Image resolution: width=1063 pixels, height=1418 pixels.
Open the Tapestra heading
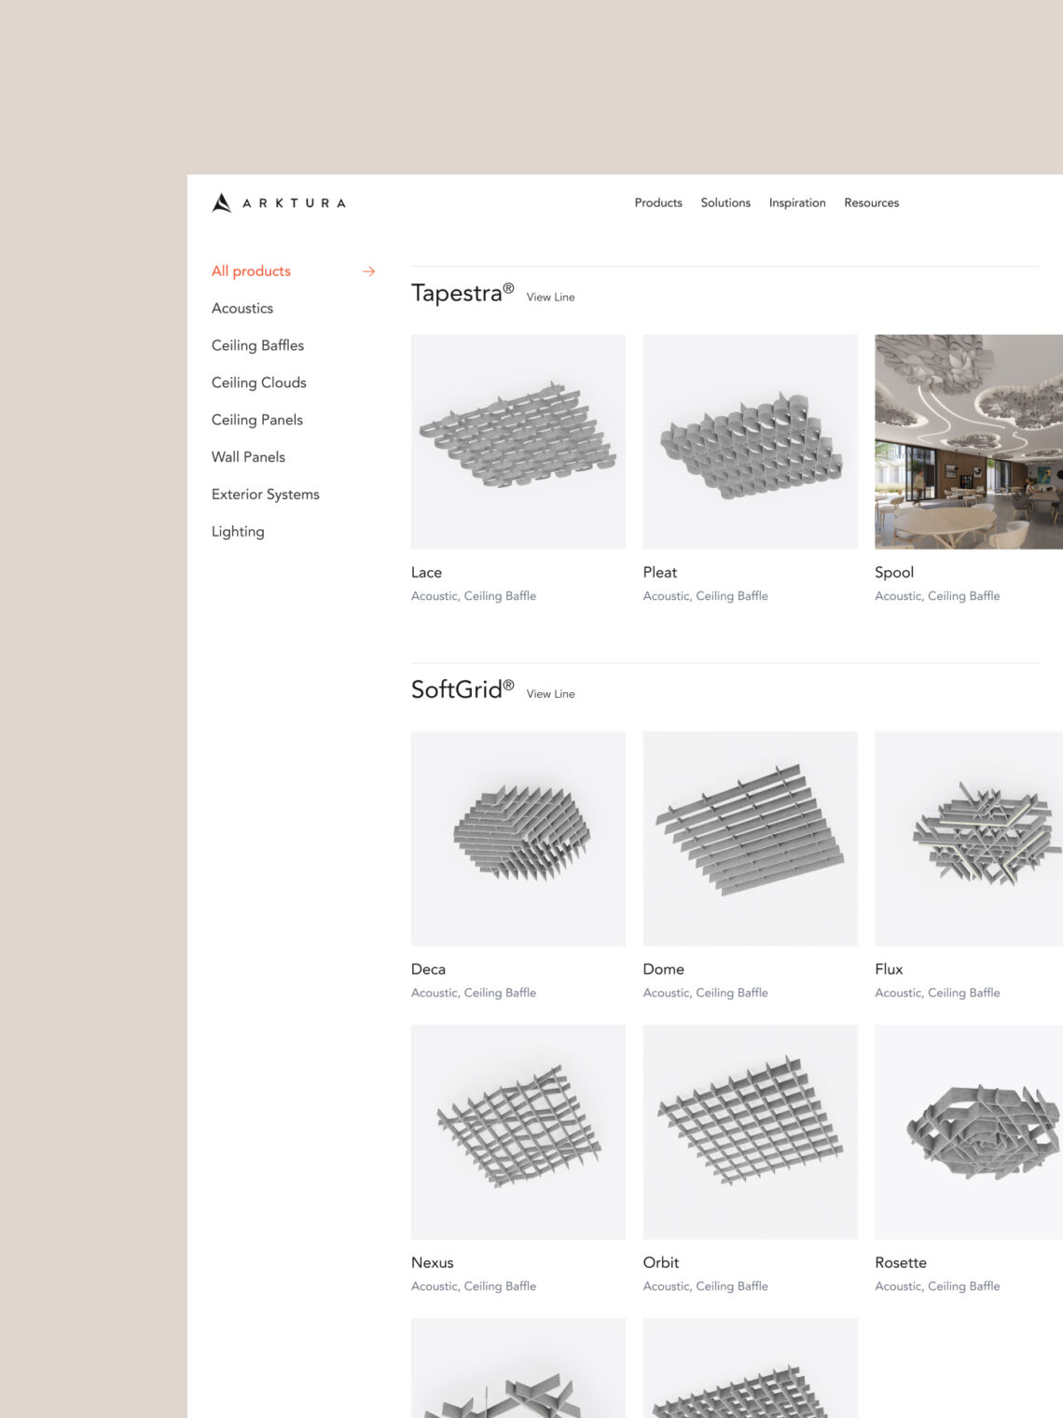462,293
